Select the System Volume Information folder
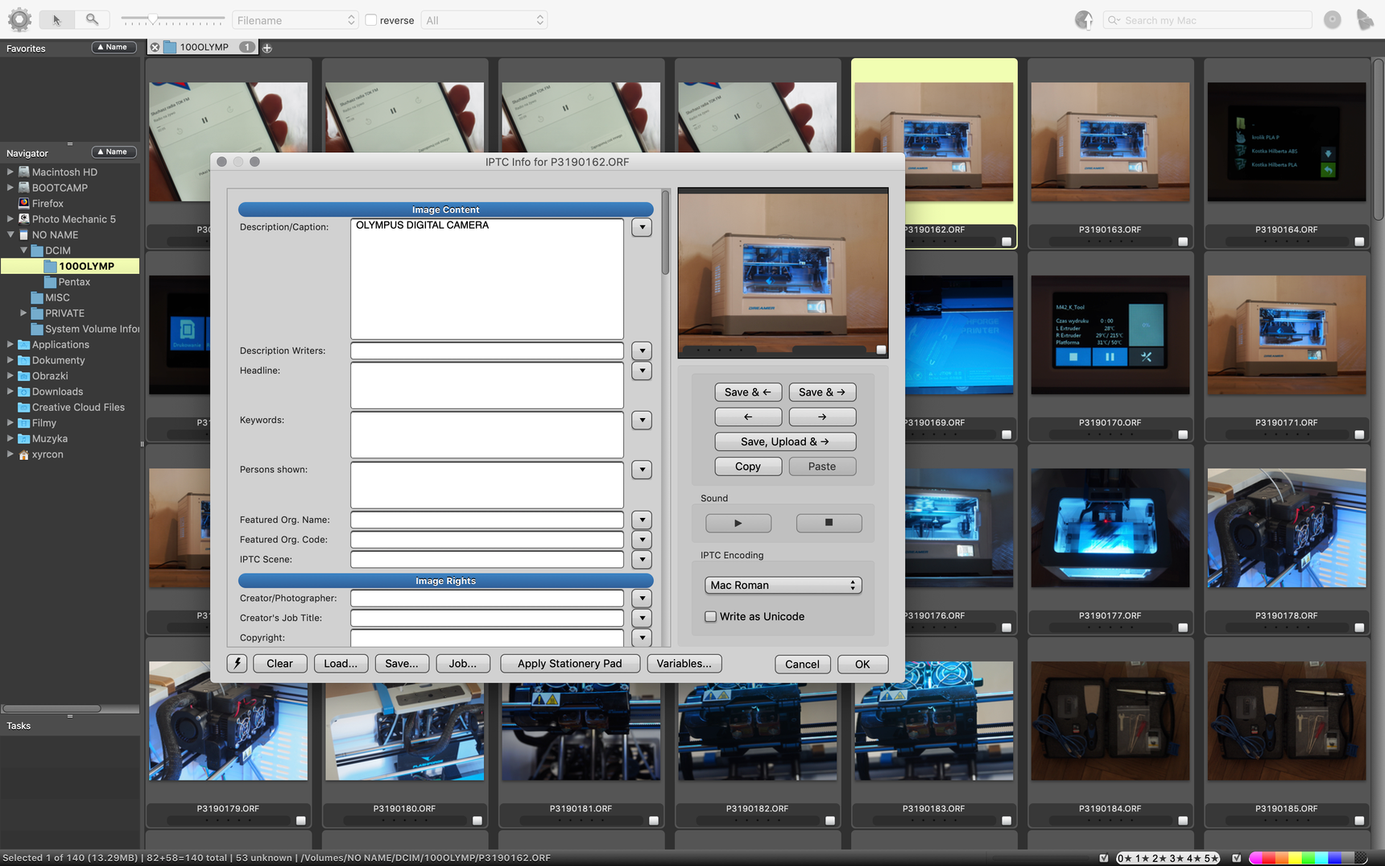The image size is (1385, 866). [x=85, y=329]
